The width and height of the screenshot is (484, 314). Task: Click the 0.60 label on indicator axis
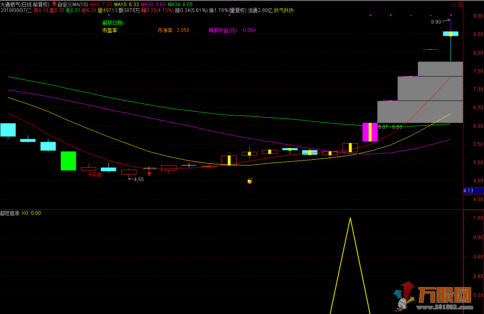tap(478, 257)
